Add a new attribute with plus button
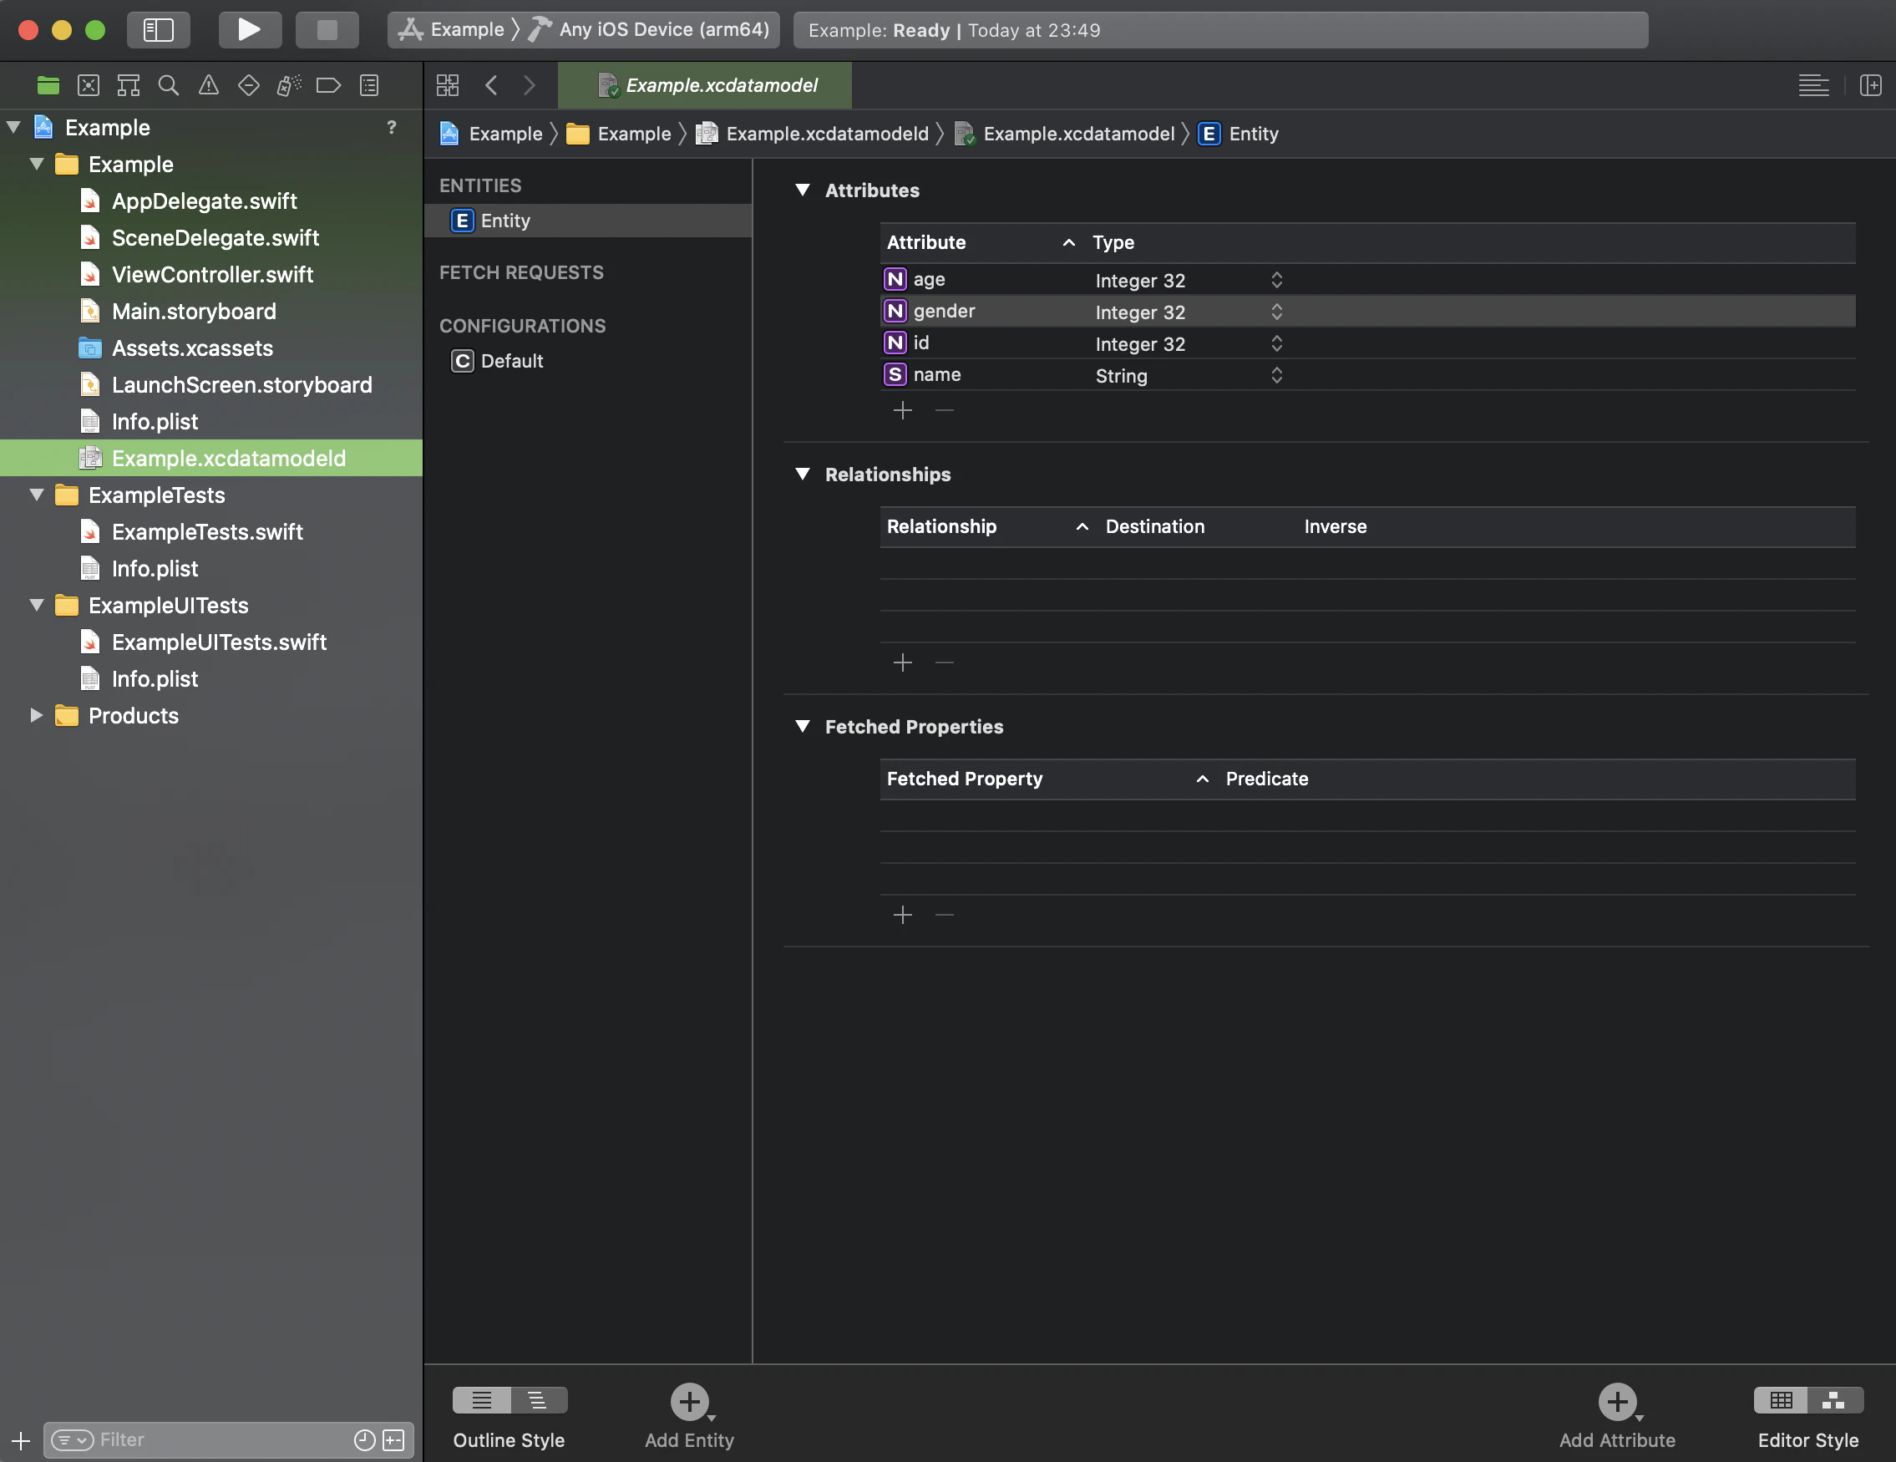 pos(903,409)
